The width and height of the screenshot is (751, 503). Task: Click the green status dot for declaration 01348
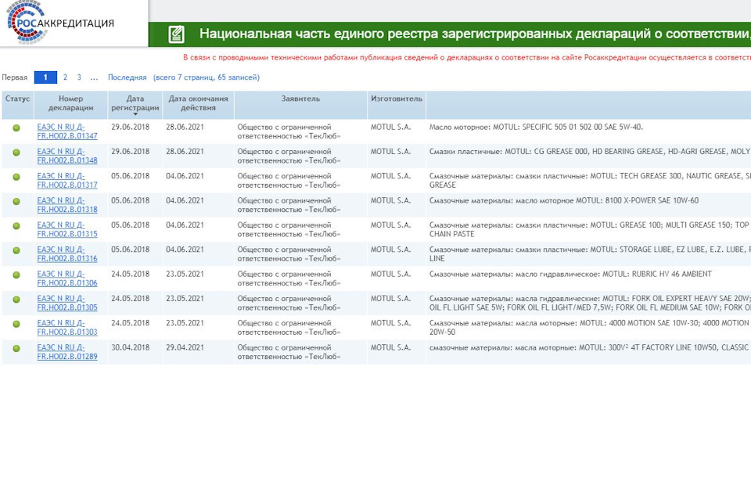(x=16, y=153)
